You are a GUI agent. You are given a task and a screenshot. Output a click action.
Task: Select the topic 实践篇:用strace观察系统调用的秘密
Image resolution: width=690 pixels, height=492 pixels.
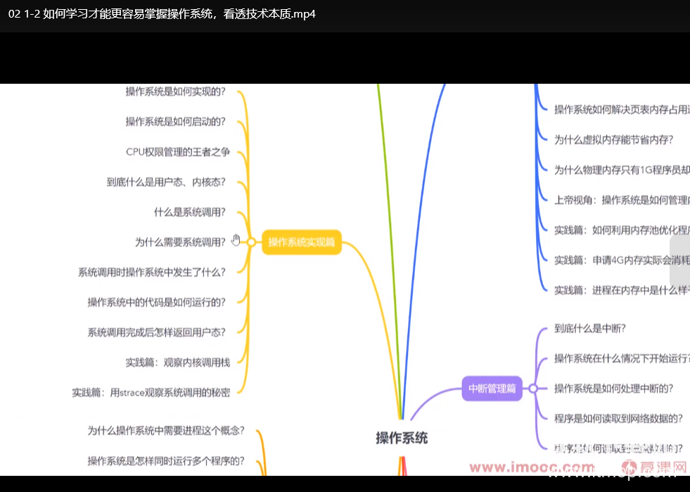click(151, 393)
